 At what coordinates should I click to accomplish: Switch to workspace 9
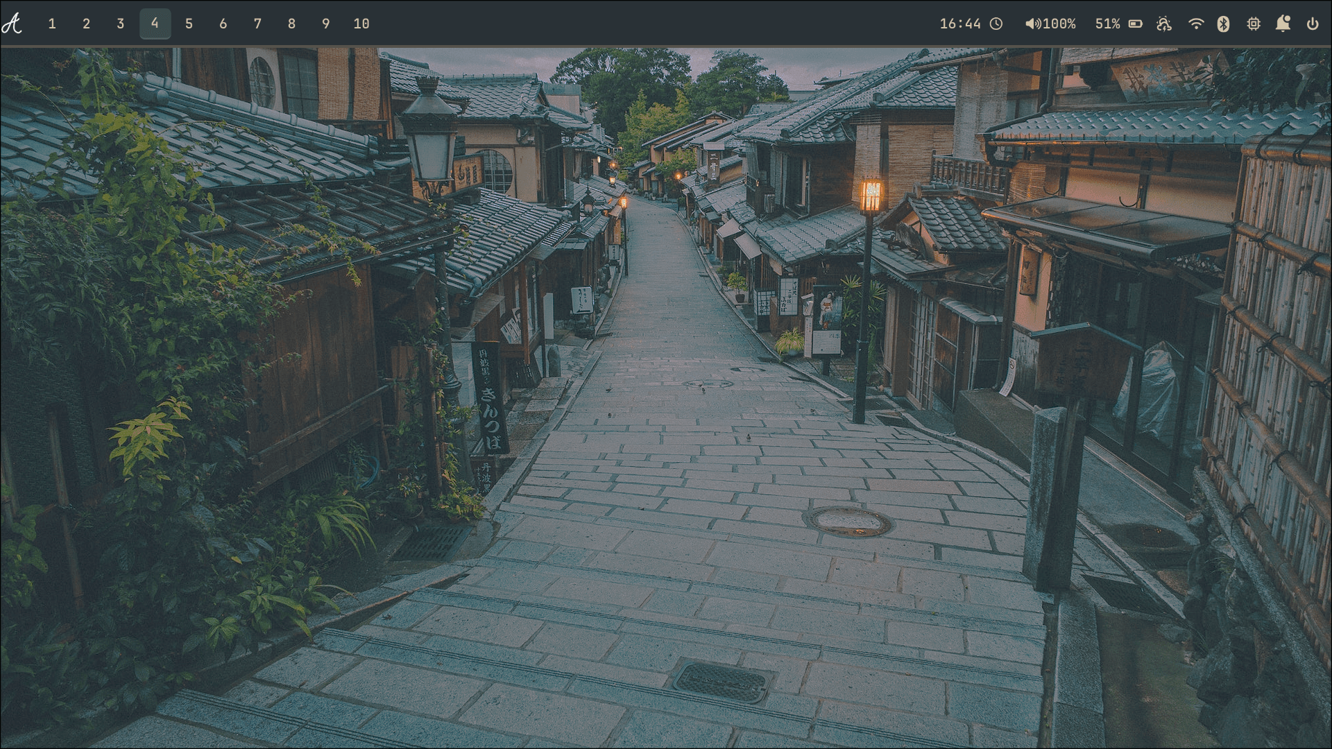coord(326,24)
